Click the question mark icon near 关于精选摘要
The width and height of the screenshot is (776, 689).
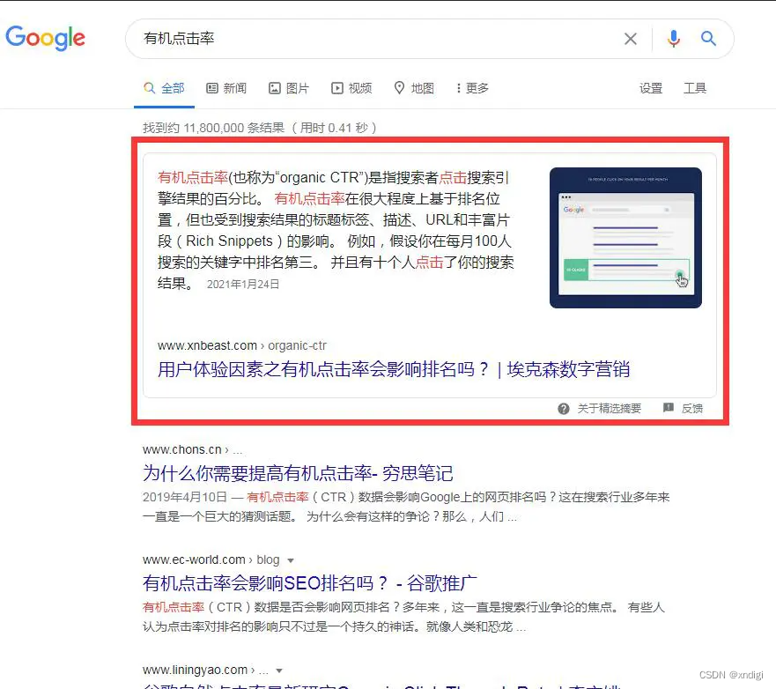(x=563, y=408)
